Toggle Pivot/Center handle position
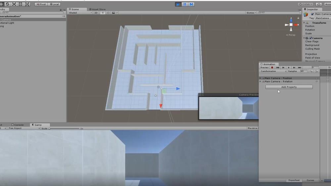Image resolution: width=331 pixels, height=186 pixels. pyautogui.click(x=41, y=4)
